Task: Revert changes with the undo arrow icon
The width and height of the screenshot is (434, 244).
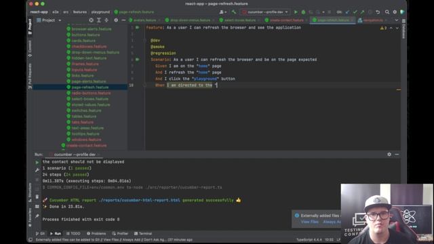Action: point(378,12)
